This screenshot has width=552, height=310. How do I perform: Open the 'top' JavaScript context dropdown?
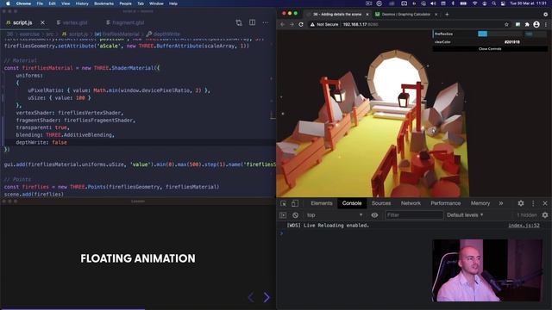coord(334,214)
